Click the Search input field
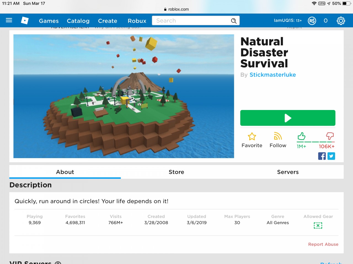 click(x=196, y=21)
